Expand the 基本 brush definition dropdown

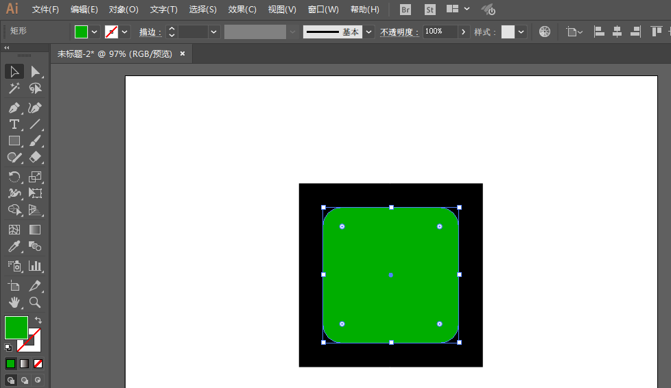coord(368,32)
